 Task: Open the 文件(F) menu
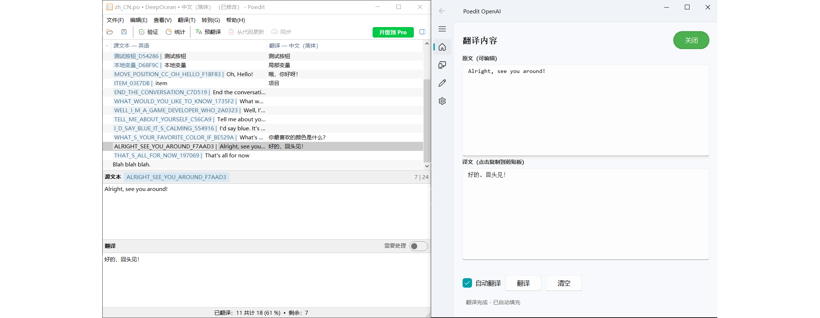tap(115, 20)
